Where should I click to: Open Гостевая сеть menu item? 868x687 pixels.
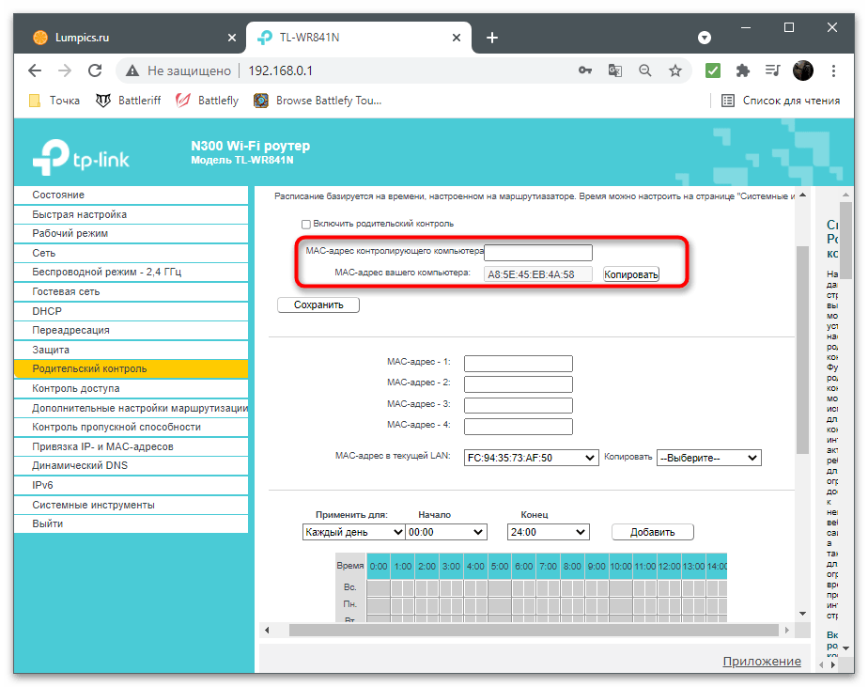click(131, 291)
